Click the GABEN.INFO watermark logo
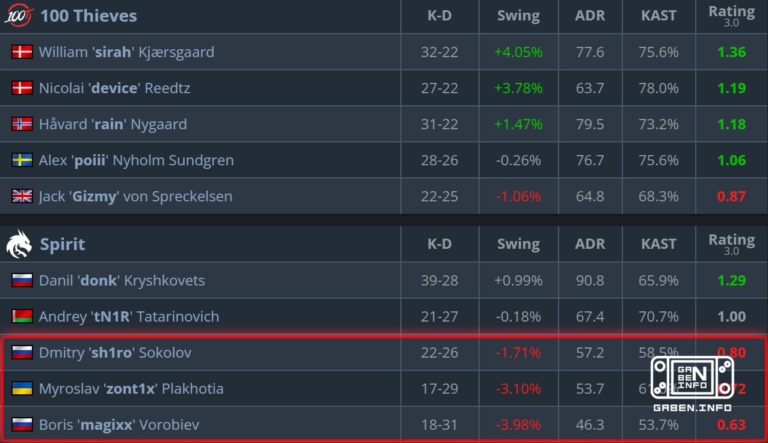The image size is (768, 443). [692, 383]
